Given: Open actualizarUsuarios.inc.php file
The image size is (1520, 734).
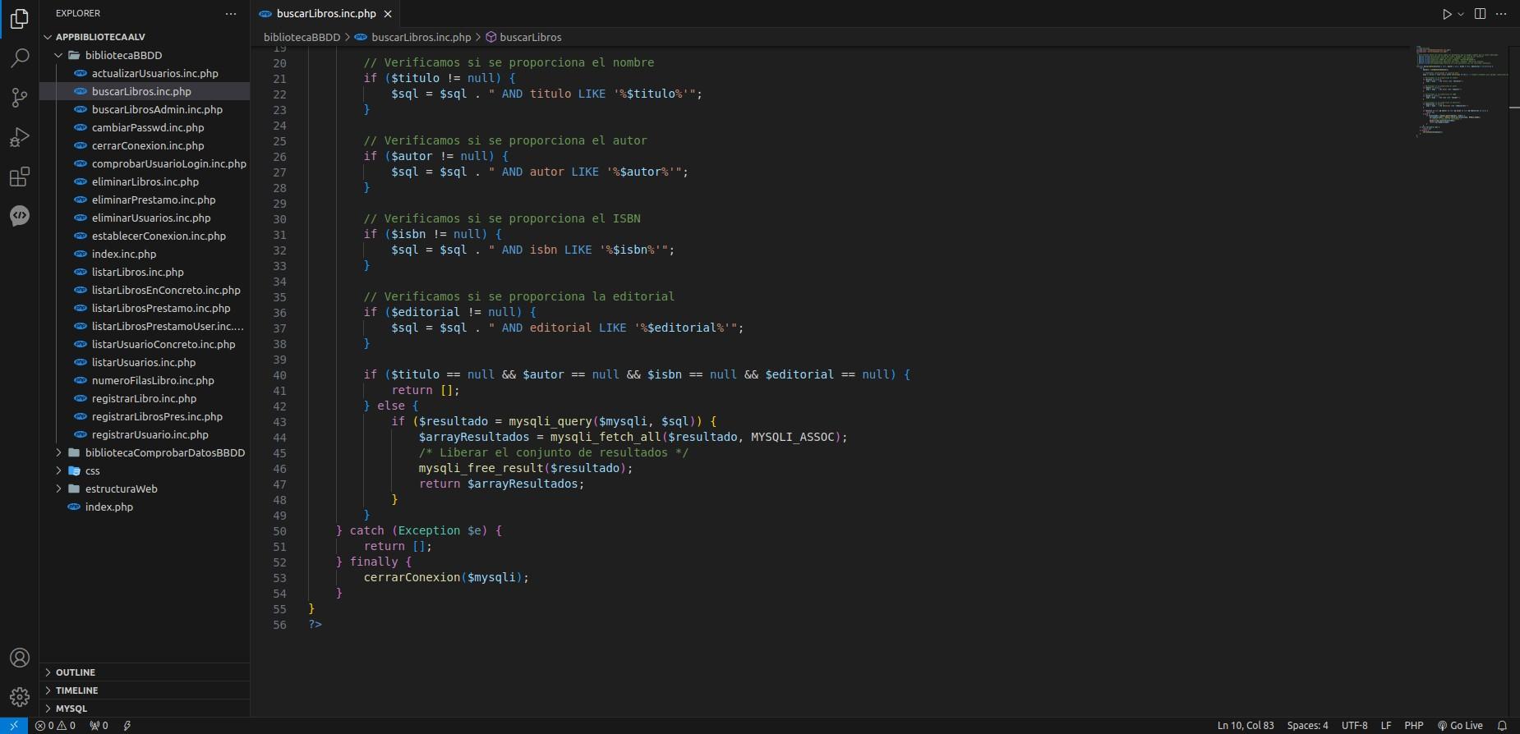Looking at the screenshot, I should click(x=145, y=73).
